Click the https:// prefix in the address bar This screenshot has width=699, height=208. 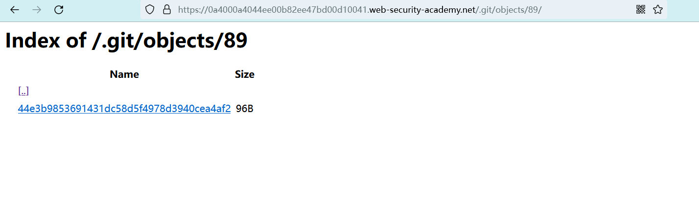[x=190, y=10]
